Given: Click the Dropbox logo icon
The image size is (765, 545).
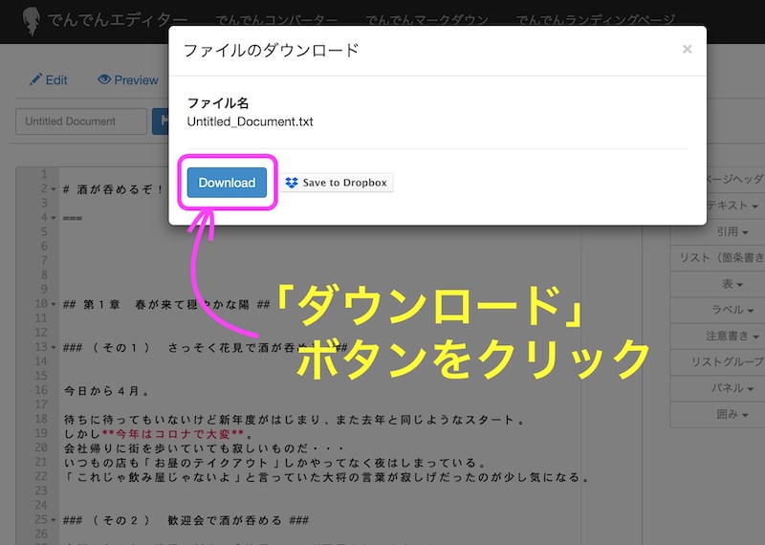Looking at the screenshot, I should [x=292, y=183].
